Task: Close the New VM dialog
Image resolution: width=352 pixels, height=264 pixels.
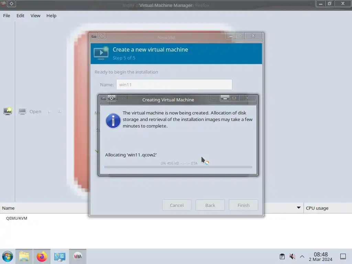Action: coord(253,36)
